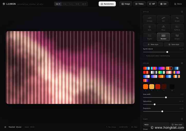
Task: Export as GIF
Action: tap(152, 4)
